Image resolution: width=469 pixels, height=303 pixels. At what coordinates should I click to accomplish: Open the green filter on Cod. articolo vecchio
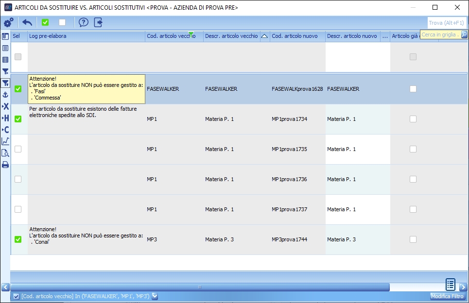[191, 34]
